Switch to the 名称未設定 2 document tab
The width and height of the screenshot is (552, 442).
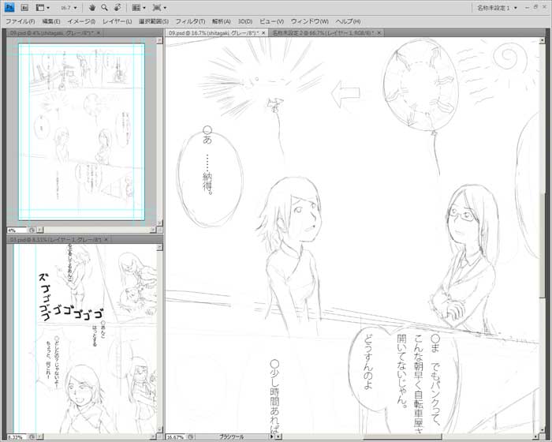[322, 33]
